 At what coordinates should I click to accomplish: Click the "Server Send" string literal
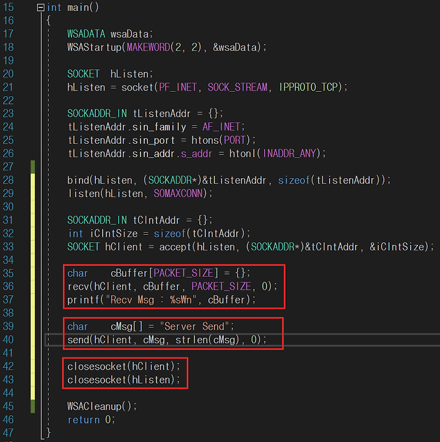click(x=195, y=326)
